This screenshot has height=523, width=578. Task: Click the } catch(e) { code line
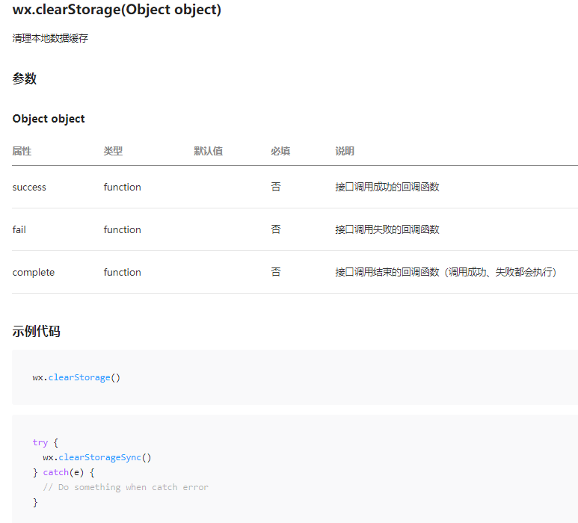coord(64,472)
